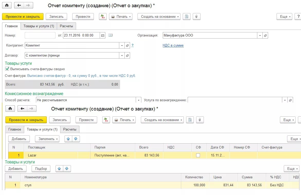Click the help question mark button at top right
The width and height of the screenshot is (301, 195).
tap(298, 16)
